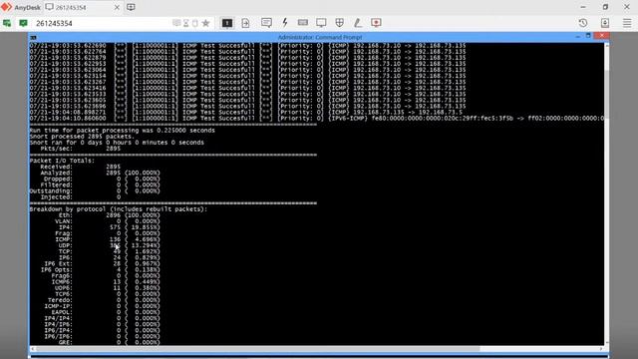Restore down the AnyDesk window
The width and height of the screenshot is (638, 359).
click(605, 7)
